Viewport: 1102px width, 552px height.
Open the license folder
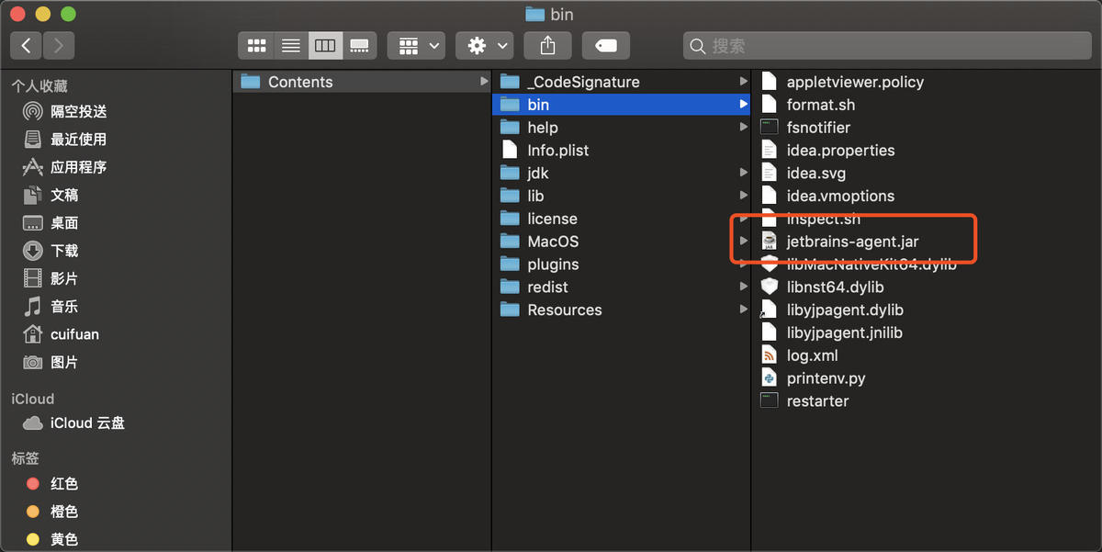pyautogui.click(x=622, y=219)
